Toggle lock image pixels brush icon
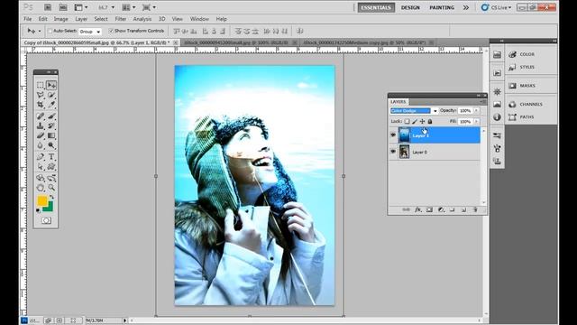 415,121
